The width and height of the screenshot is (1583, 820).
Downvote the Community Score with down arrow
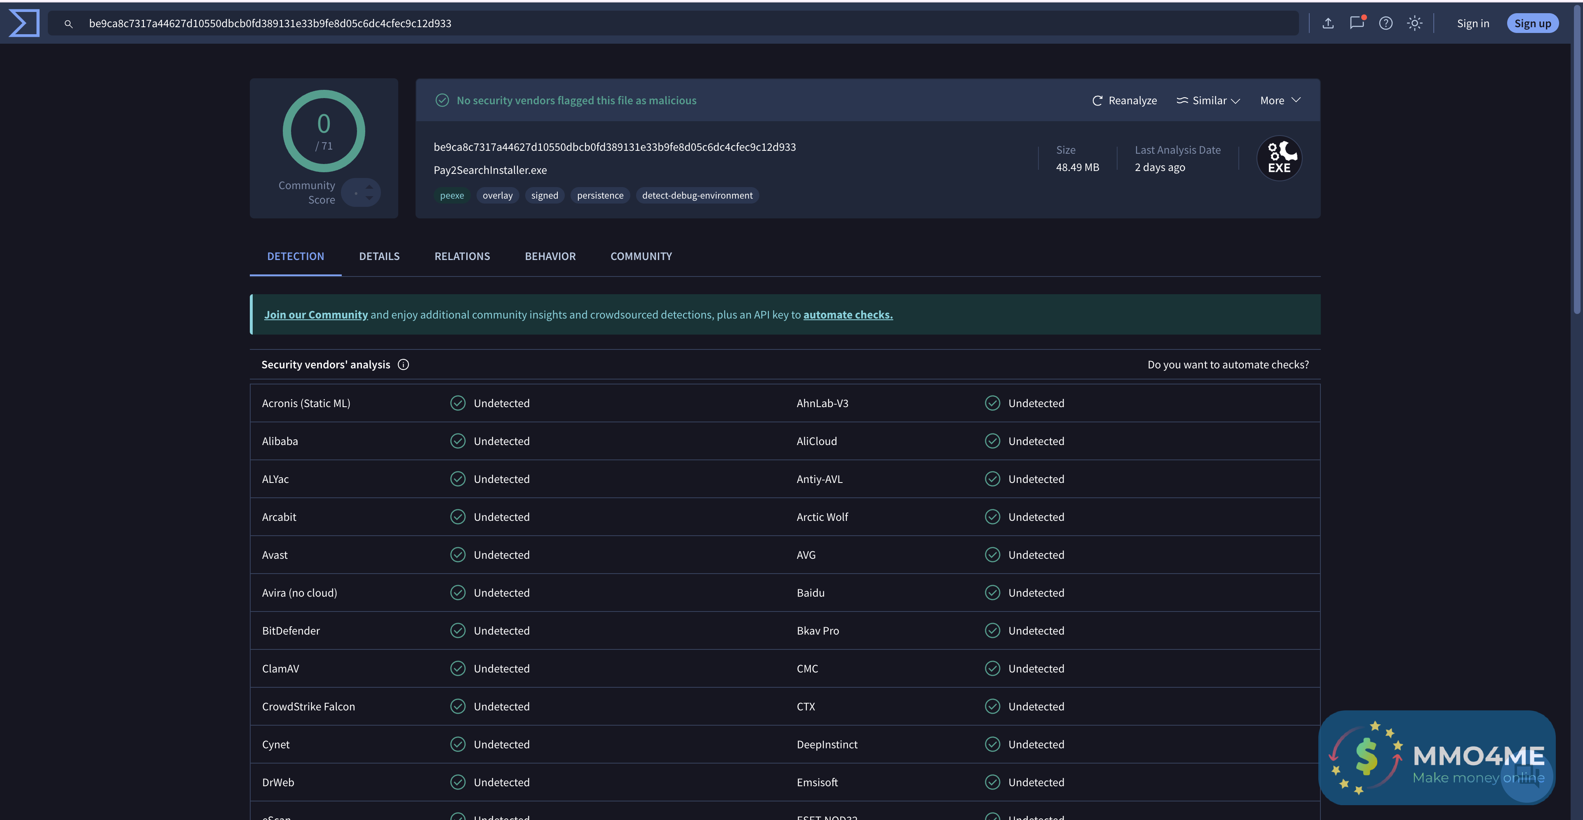[x=369, y=198]
